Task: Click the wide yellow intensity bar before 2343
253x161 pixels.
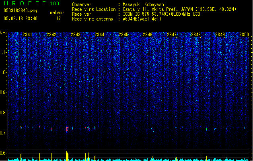Action: (x=67, y=156)
